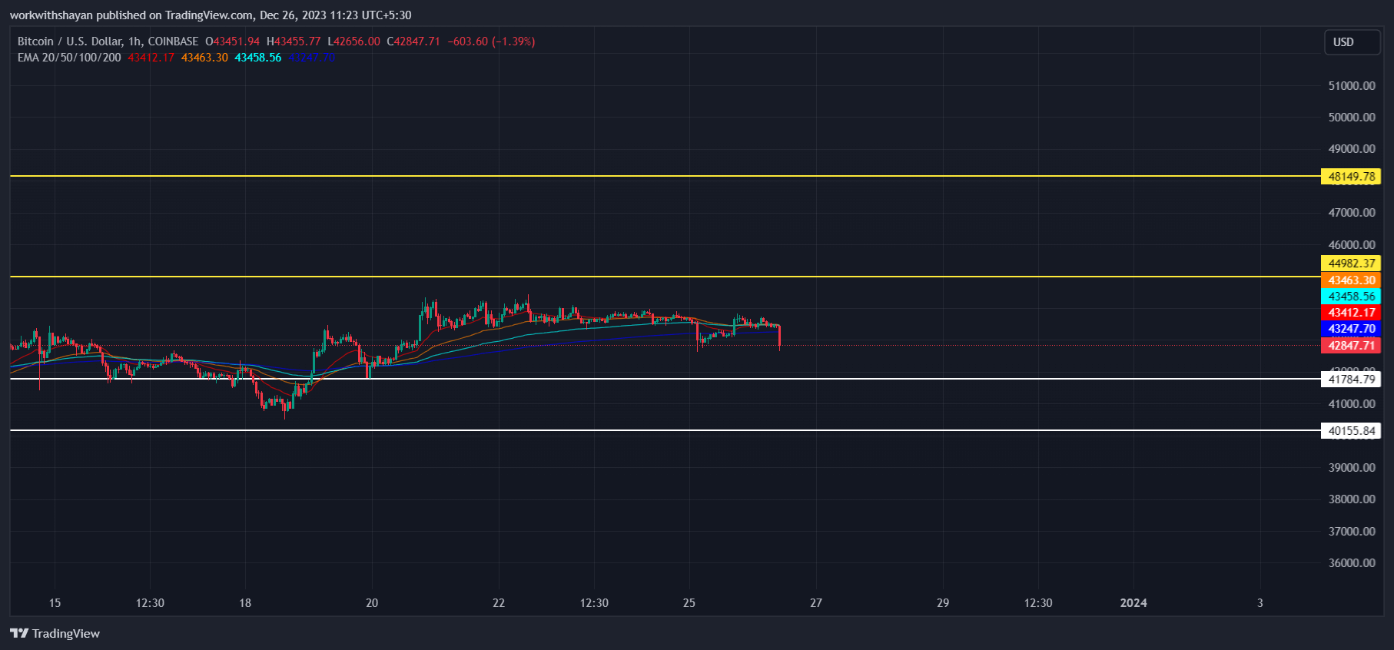Click date 15 on the time axis

pyautogui.click(x=55, y=603)
